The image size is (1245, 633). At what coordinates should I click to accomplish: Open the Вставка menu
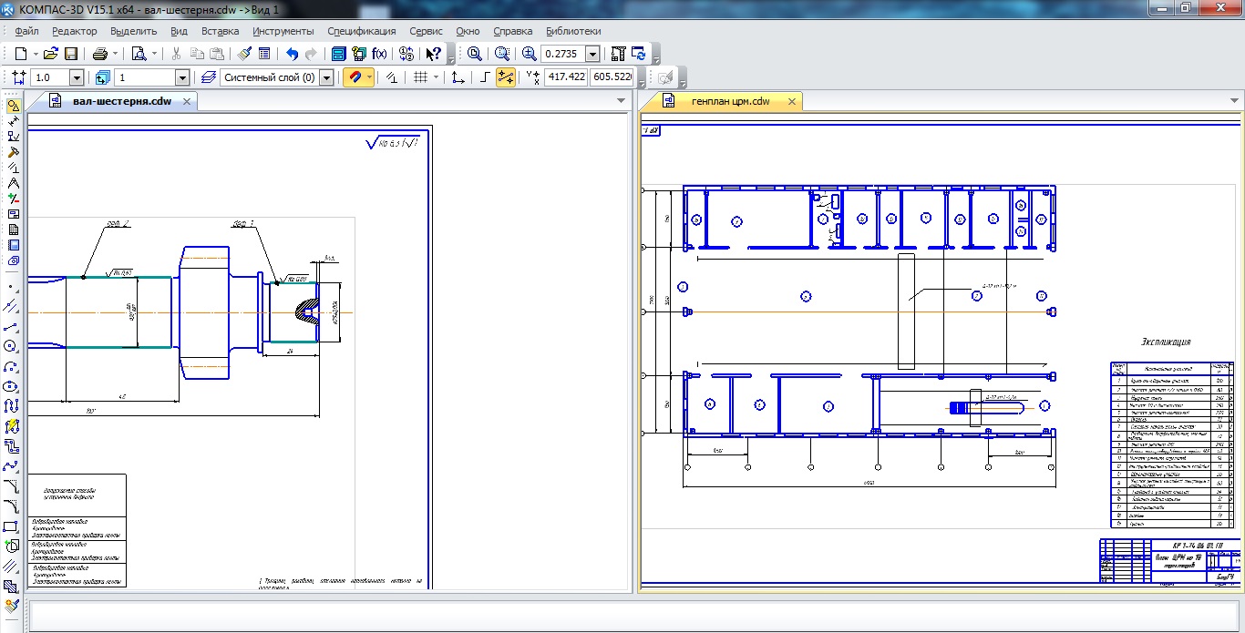tap(221, 31)
